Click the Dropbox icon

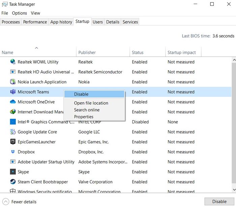click(x=13, y=151)
